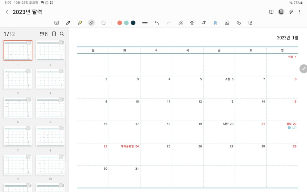Viewport: 307px width, 192px height.
Task: Open page 1 thumbnail options menu
Action: (29, 57)
